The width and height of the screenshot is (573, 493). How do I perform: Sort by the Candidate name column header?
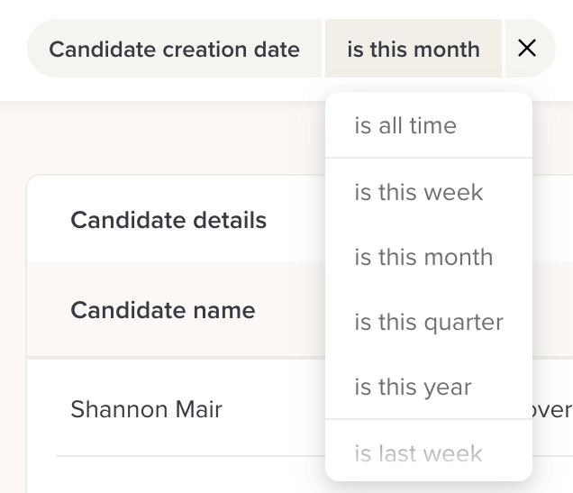163,310
